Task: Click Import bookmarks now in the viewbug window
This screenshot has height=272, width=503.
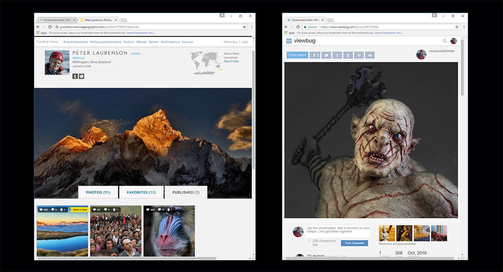Action: pos(389,33)
